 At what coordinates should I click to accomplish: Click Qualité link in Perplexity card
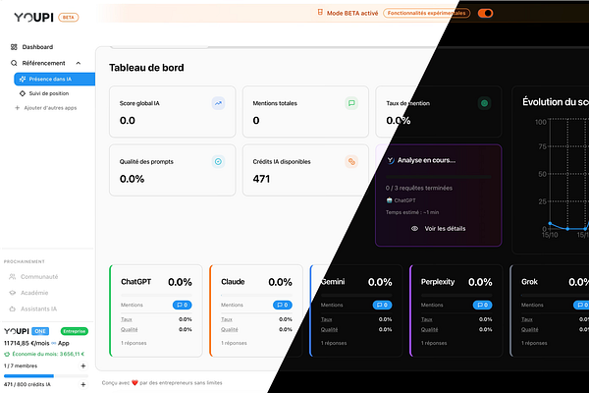[429, 329]
